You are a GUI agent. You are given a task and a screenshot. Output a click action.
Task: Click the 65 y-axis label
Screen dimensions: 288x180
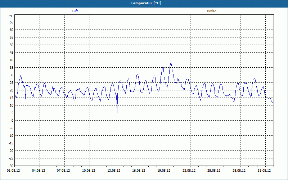(x=12, y=22)
